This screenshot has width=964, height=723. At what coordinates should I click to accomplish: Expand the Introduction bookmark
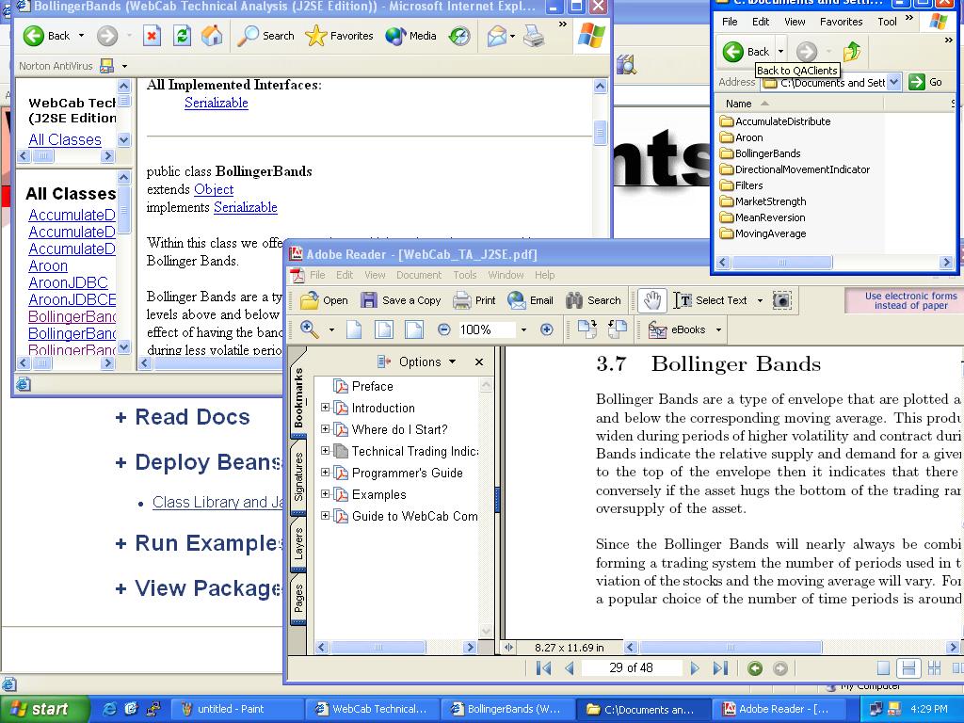tap(325, 407)
